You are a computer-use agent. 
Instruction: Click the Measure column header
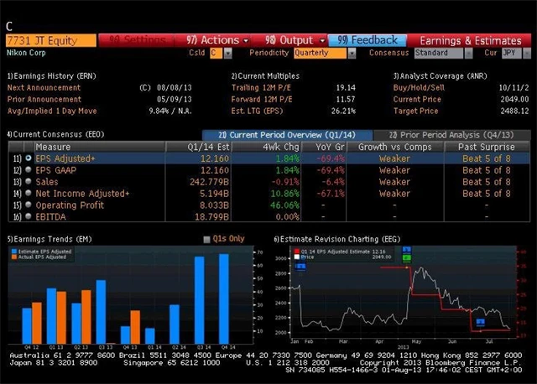[x=99, y=147]
